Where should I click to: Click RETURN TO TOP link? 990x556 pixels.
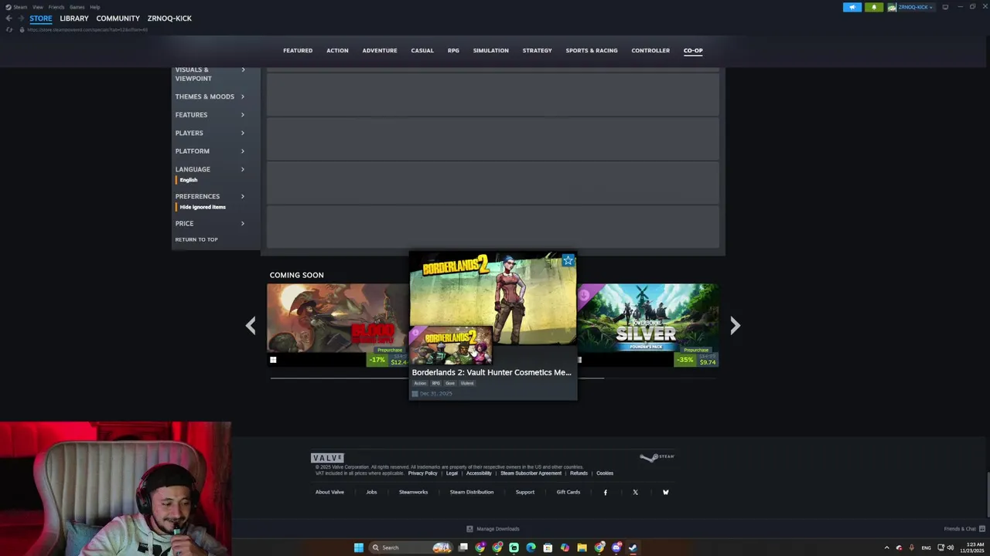pyautogui.click(x=196, y=239)
